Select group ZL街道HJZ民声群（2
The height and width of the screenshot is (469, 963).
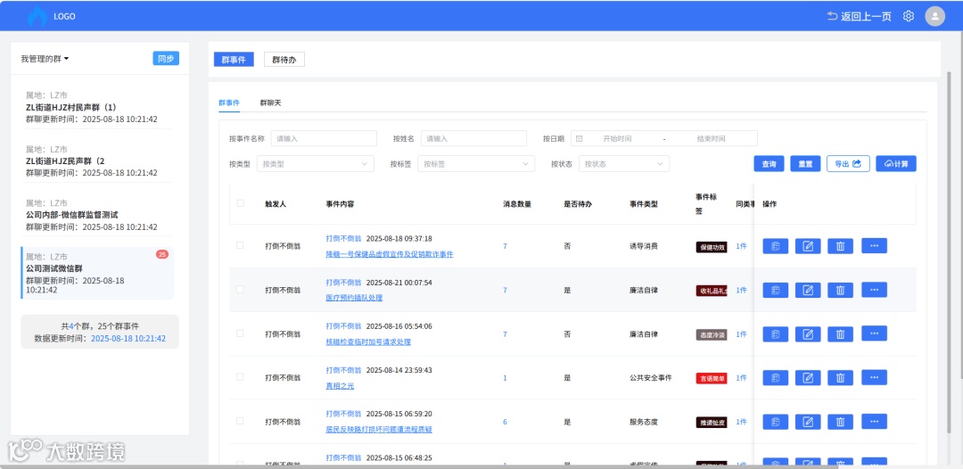coord(97,160)
